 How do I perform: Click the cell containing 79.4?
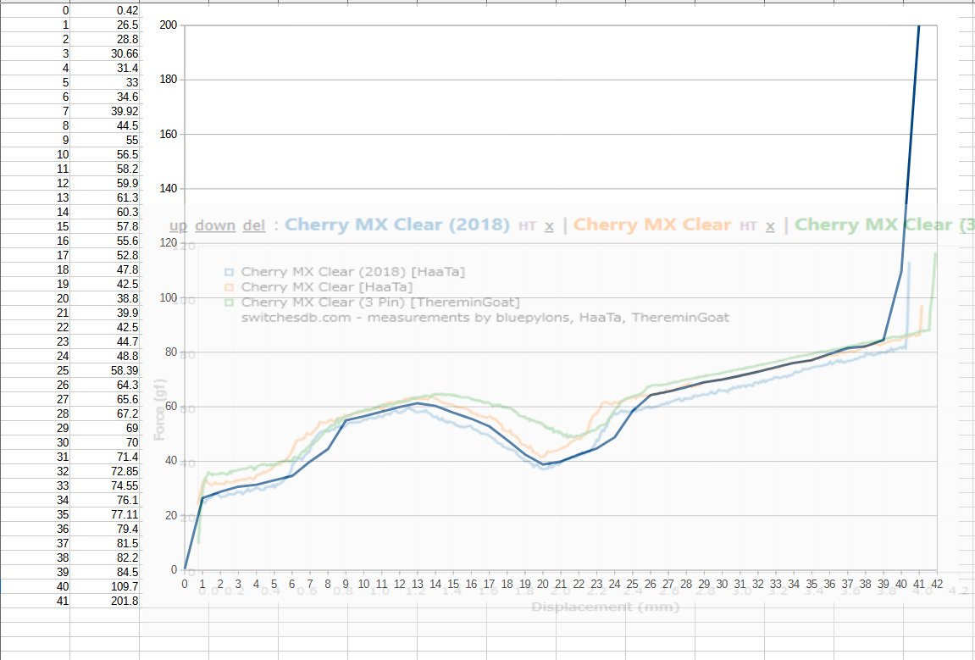point(105,529)
